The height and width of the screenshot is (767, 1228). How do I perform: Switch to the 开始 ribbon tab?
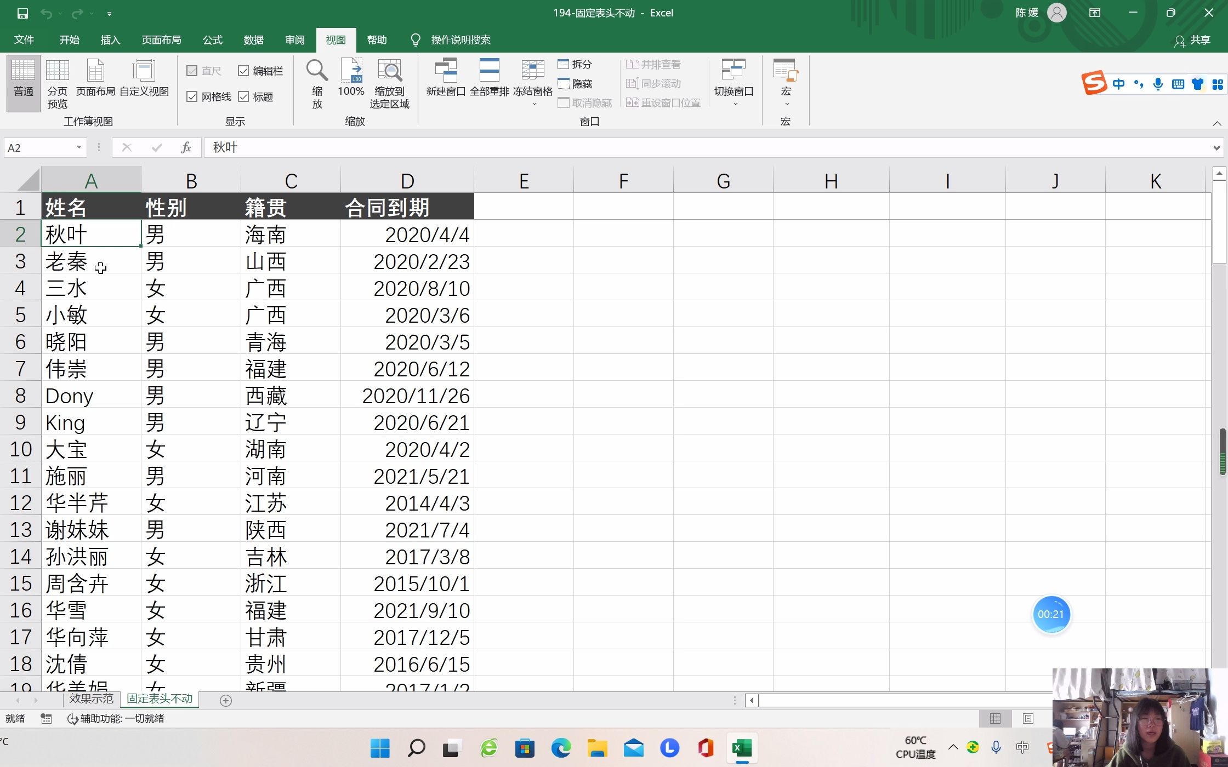[x=69, y=39]
